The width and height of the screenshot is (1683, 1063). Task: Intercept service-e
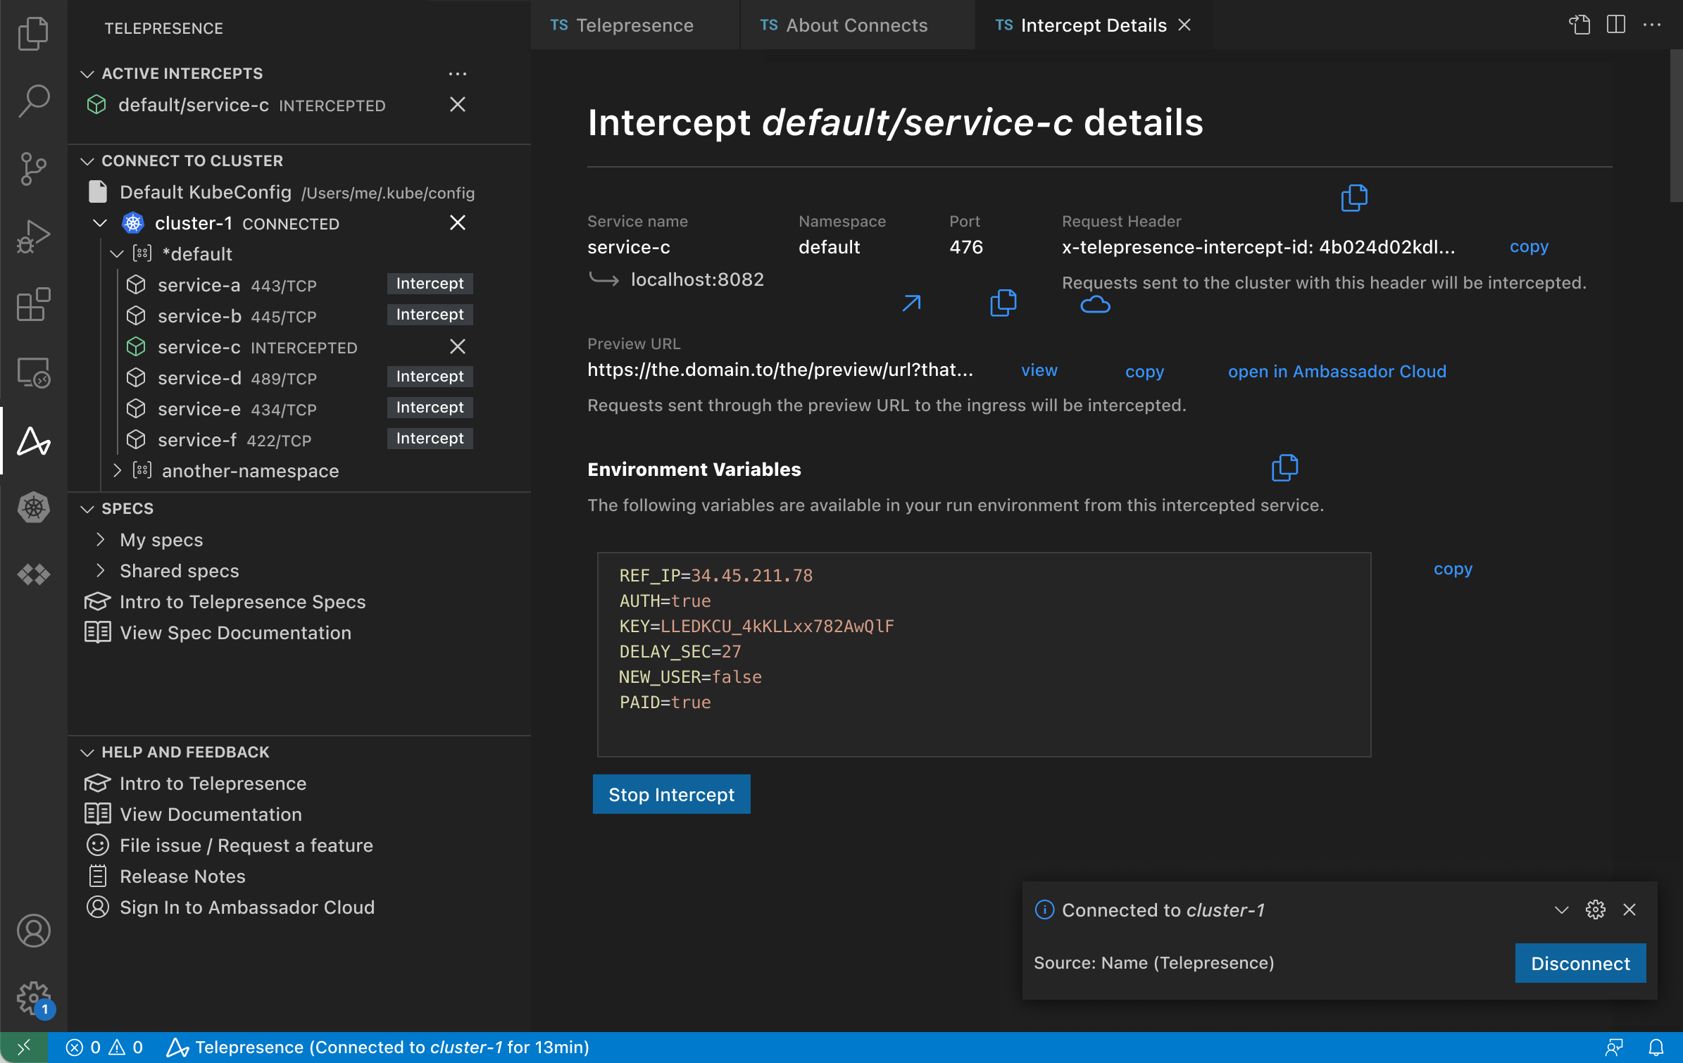430,408
